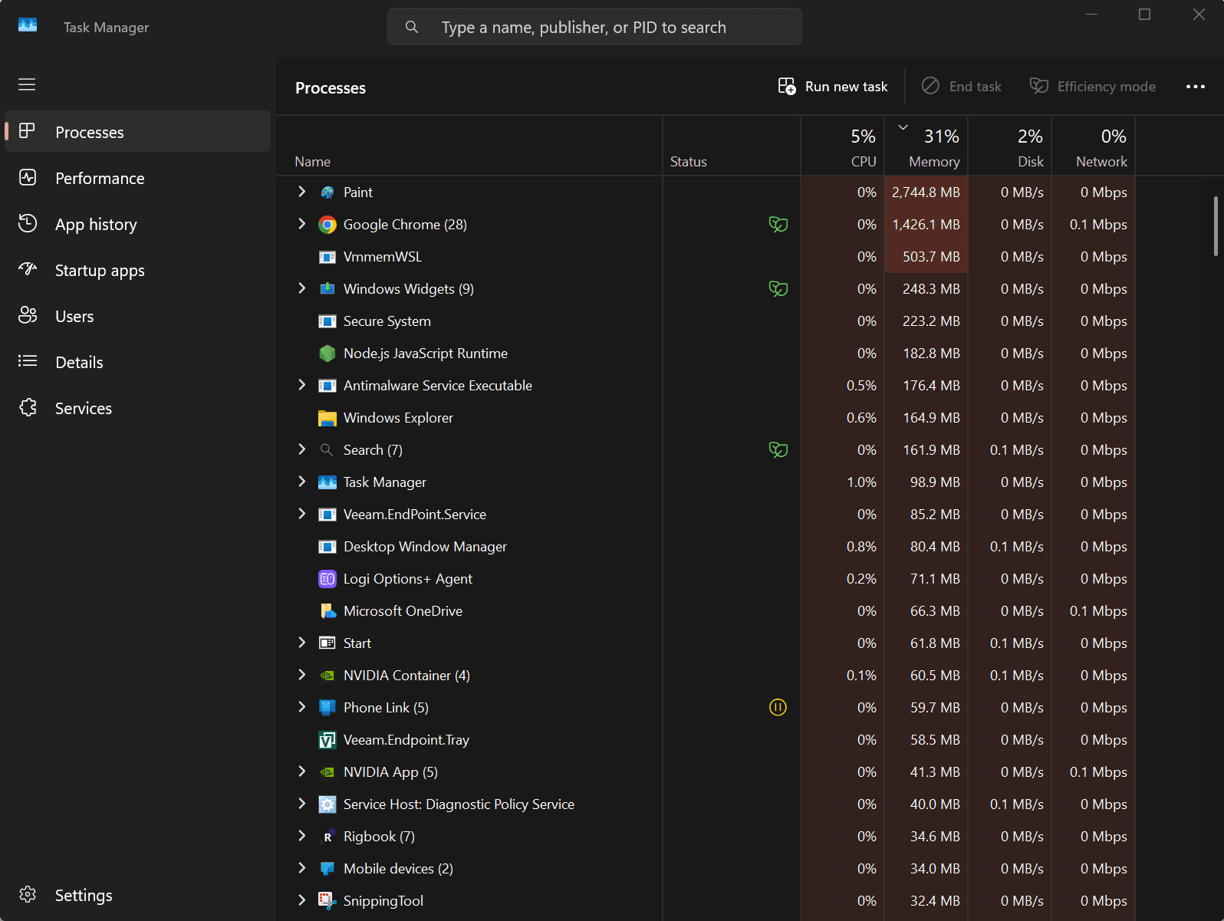The width and height of the screenshot is (1224, 921).
Task: Click the Windows Explorer folder icon
Action: (327, 418)
